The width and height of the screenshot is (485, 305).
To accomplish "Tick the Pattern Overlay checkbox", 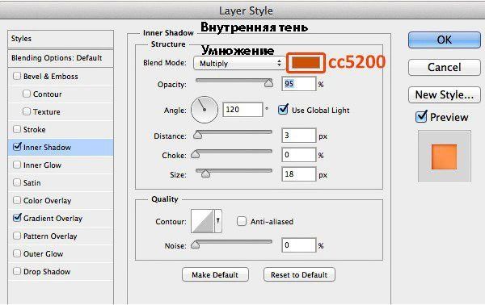I will tap(17, 236).
